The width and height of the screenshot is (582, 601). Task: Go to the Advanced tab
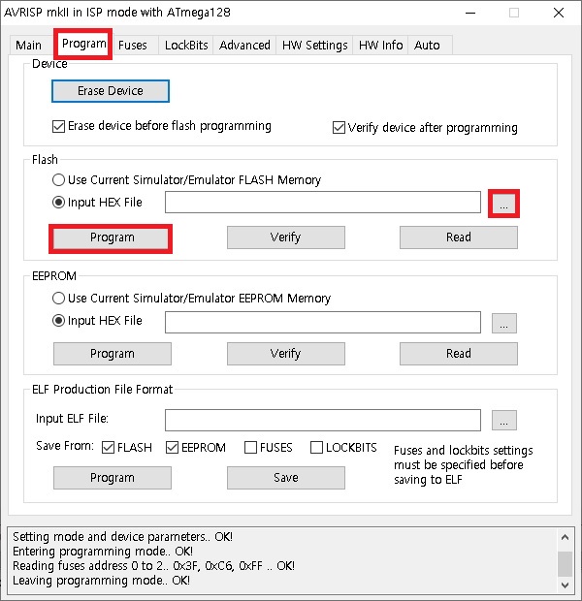[x=244, y=46]
